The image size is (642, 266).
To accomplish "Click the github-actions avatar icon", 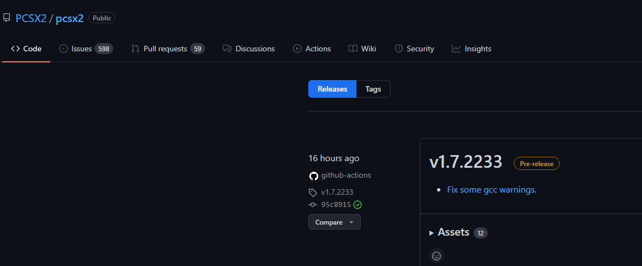I will [x=313, y=176].
